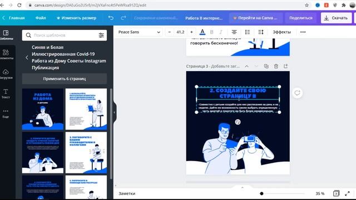Open the More (Еще) sidebar tab

coord(6,113)
